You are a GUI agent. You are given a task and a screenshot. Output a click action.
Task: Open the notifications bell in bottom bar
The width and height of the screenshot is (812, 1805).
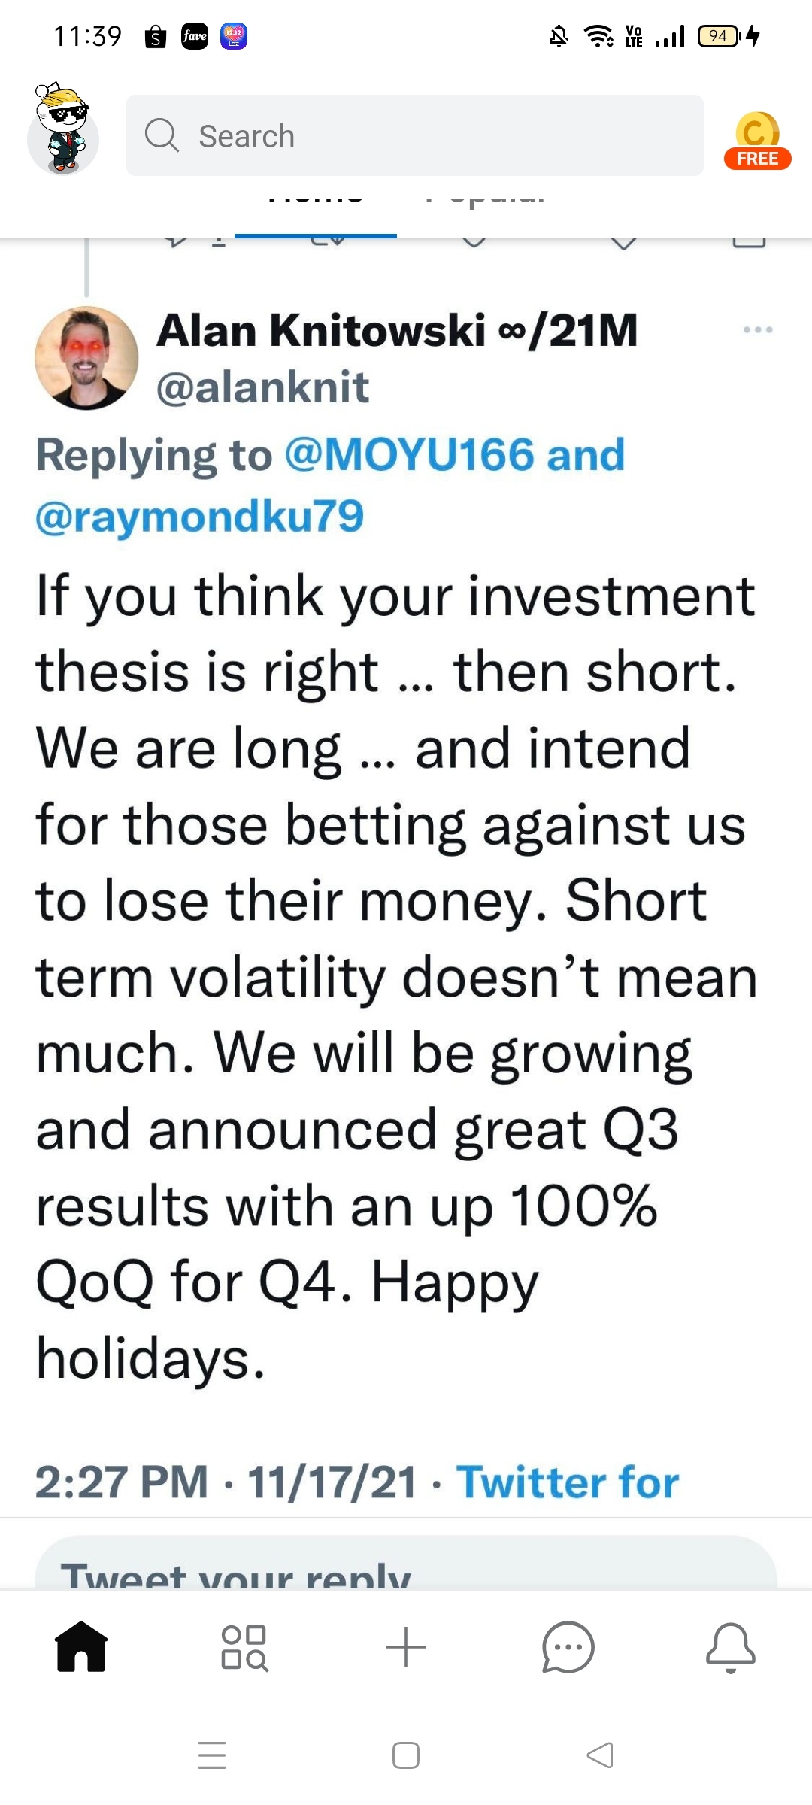(x=730, y=1647)
